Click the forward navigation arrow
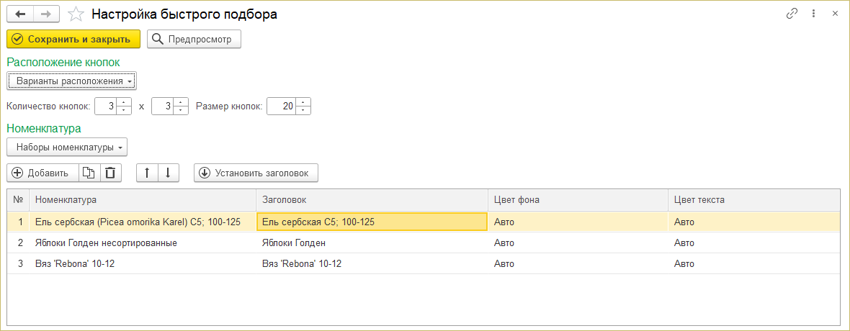 [46, 14]
